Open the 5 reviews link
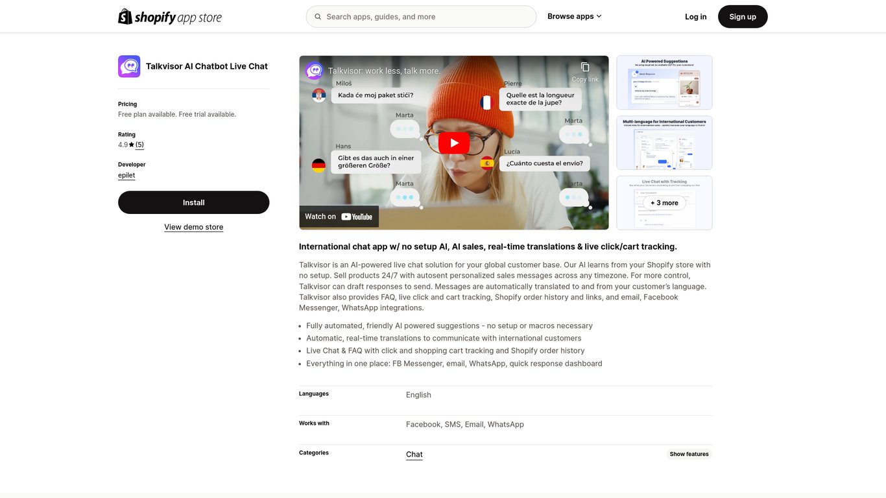The image size is (886, 498). (x=139, y=145)
